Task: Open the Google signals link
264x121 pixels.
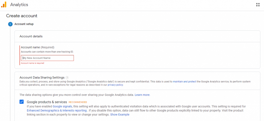Action: 63,106
